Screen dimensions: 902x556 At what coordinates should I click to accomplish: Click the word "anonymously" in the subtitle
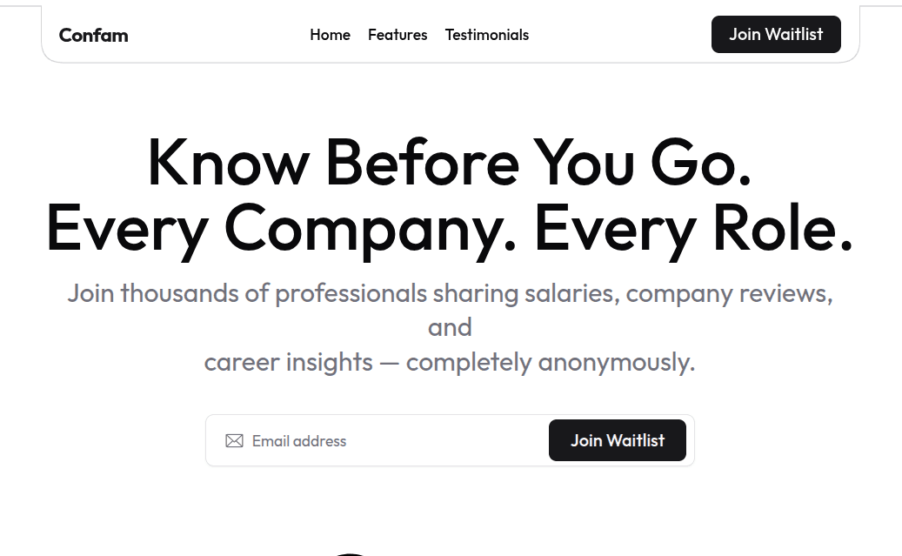[x=616, y=362]
